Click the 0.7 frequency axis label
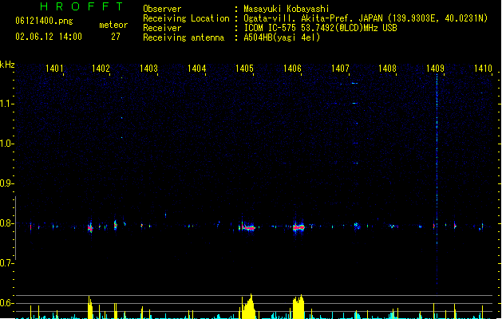The width and height of the screenshot is (502, 319). click(x=6, y=263)
